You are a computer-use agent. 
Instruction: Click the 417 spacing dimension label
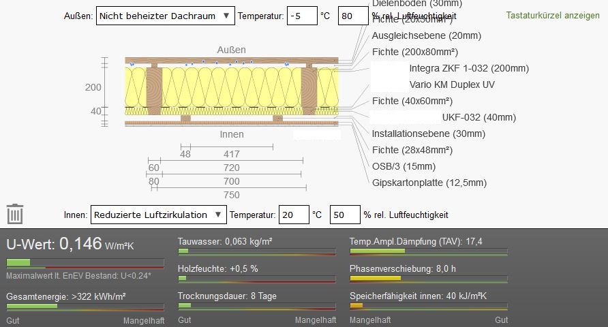coord(232,154)
